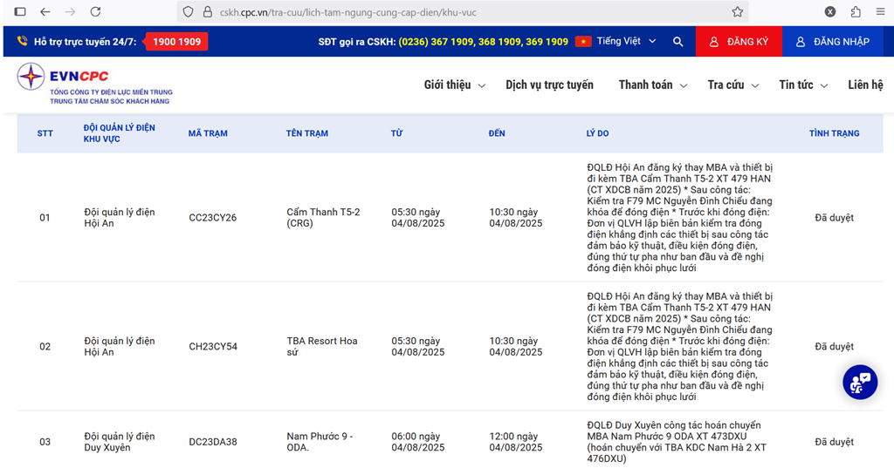Open the site search magnifier icon
894x468 pixels.
(x=678, y=42)
